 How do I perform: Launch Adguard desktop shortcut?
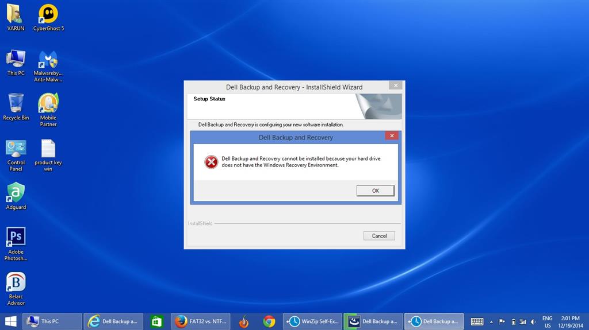16,196
